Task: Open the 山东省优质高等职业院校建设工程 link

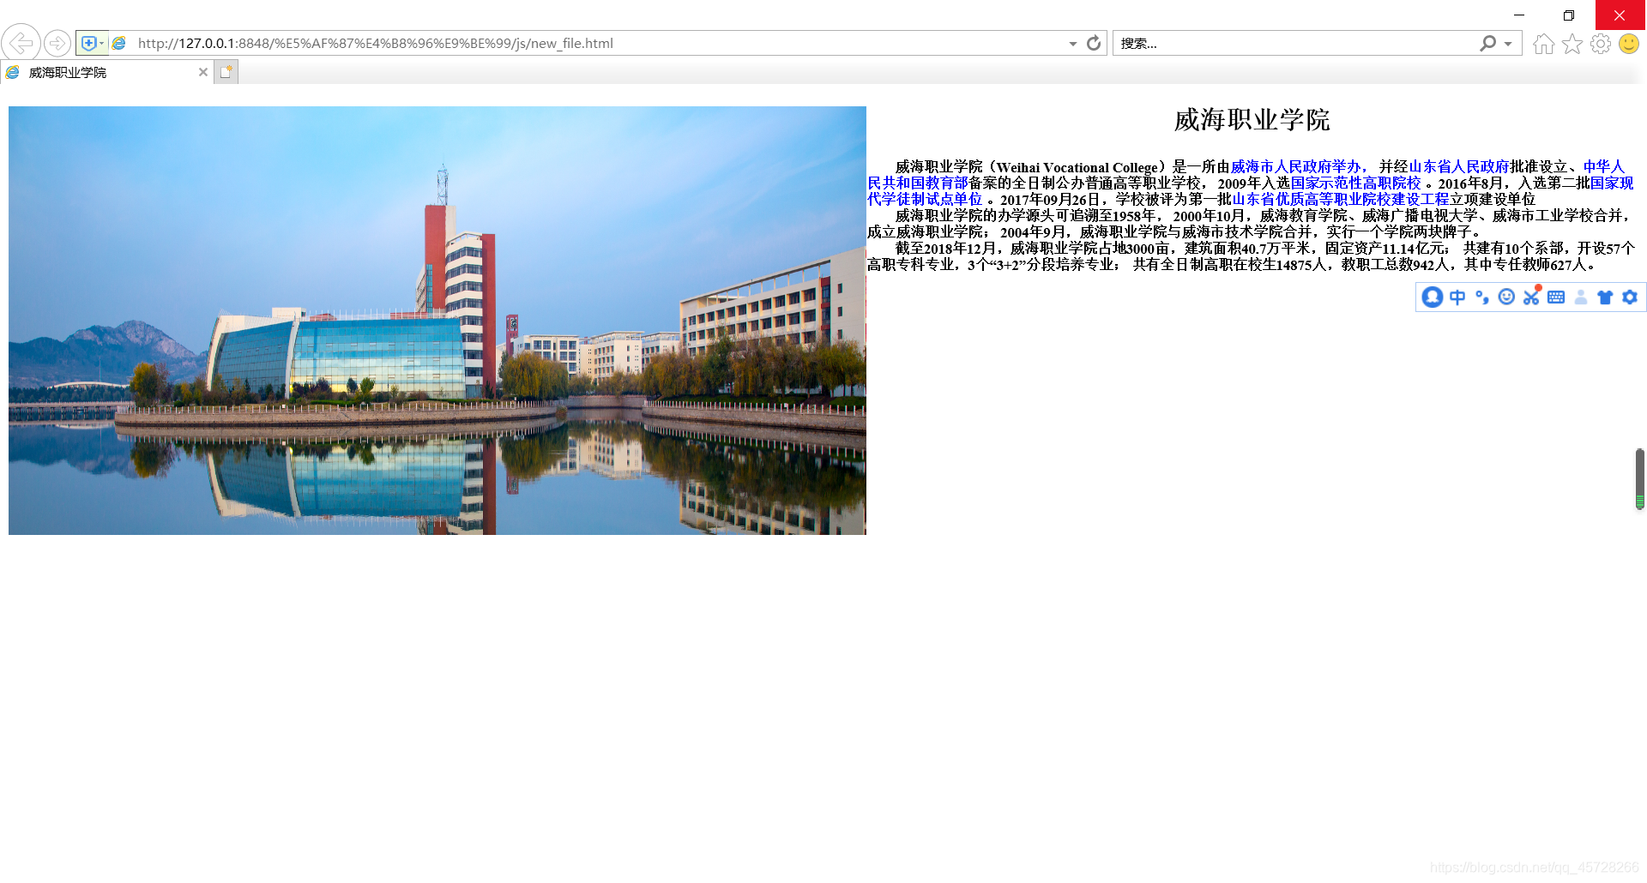Action: 1341,199
